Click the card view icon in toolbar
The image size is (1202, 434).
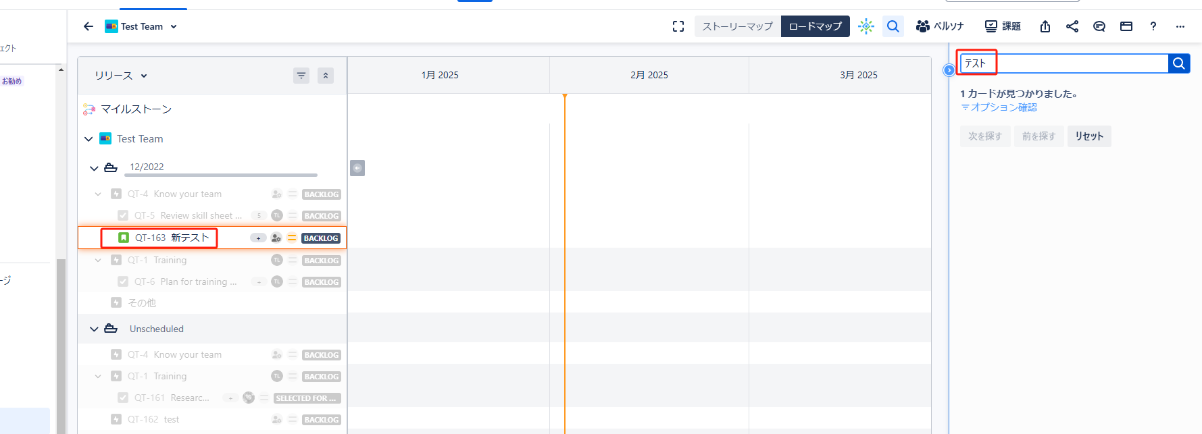[x=1126, y=26]
